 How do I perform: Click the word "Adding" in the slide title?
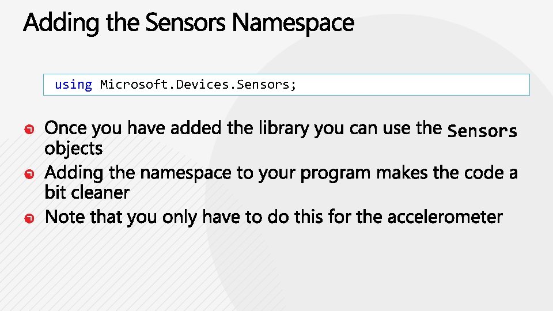pyautogui.click(x=55, y=24)
